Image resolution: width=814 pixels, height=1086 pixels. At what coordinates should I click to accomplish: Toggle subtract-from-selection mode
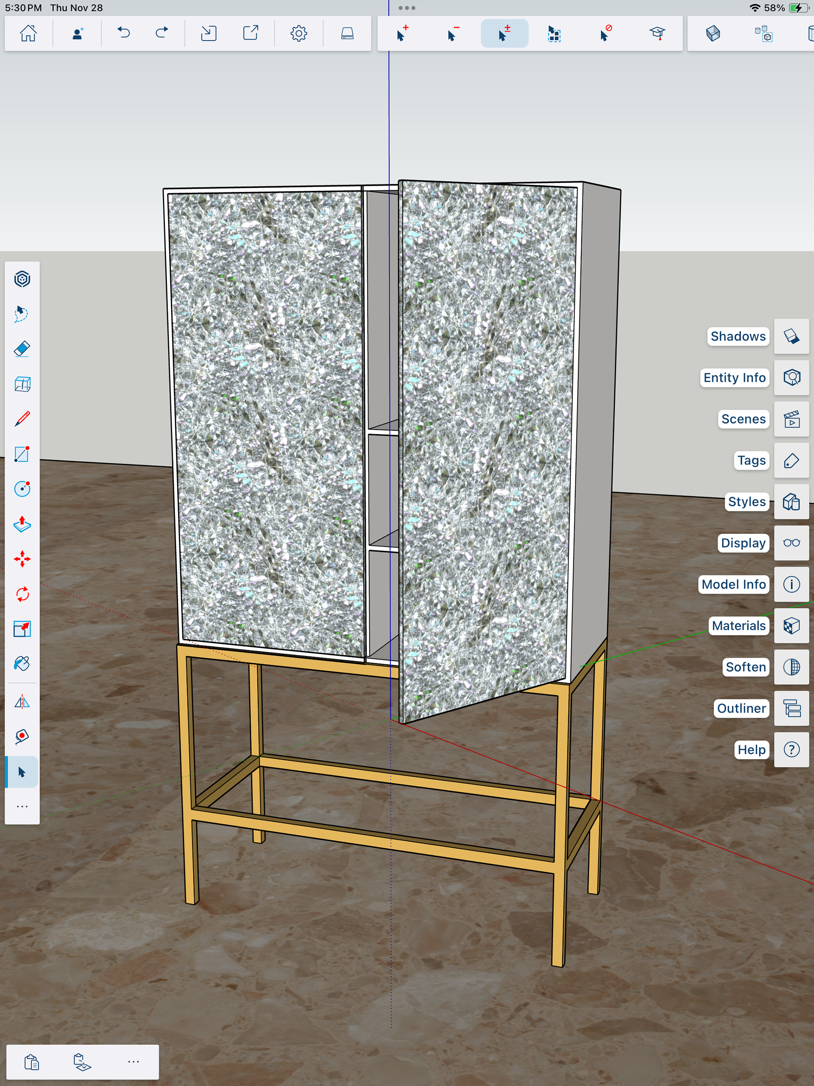453,34
